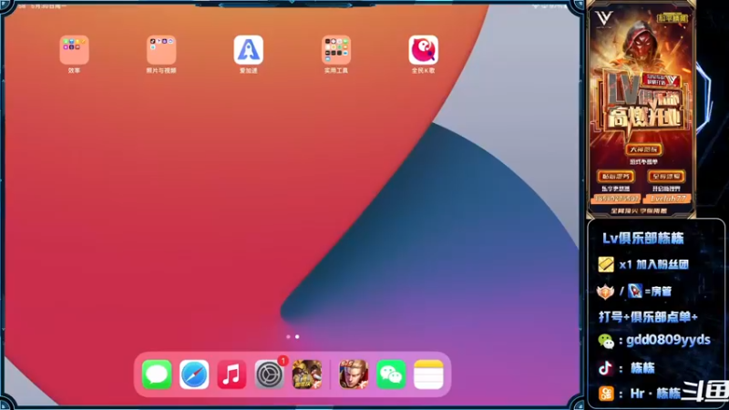Click the 大神陪玩 label on banner
This screenshot has height=410, width=729.
tap(643, 149)
